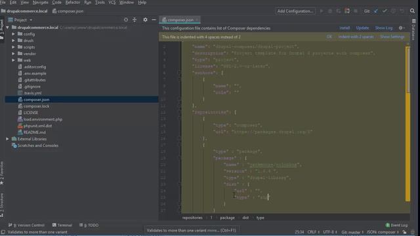Click Show Settings in indent banner

[x=392, y=37]
